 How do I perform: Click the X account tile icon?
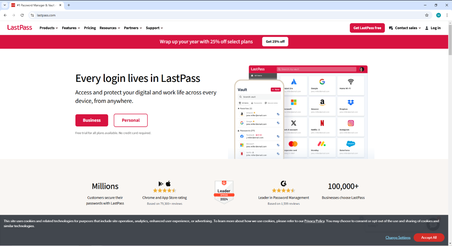click(x=293, y=123)
